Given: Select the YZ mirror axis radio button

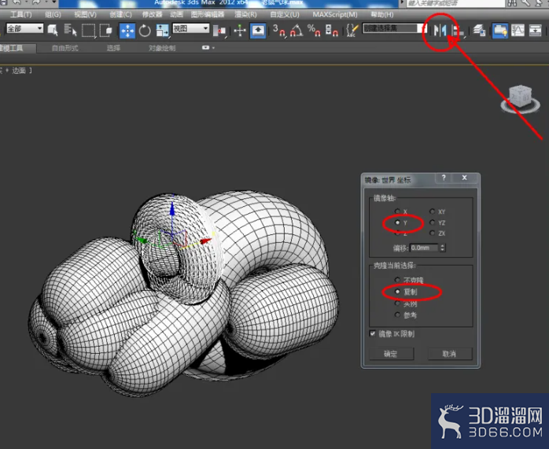Looking at the screenshot, I should pos(432,223).
